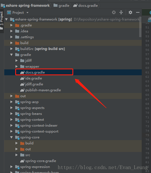Expand the buildSrc module
The width and height of the screenshot is (151, 173).
coord(11,49)
